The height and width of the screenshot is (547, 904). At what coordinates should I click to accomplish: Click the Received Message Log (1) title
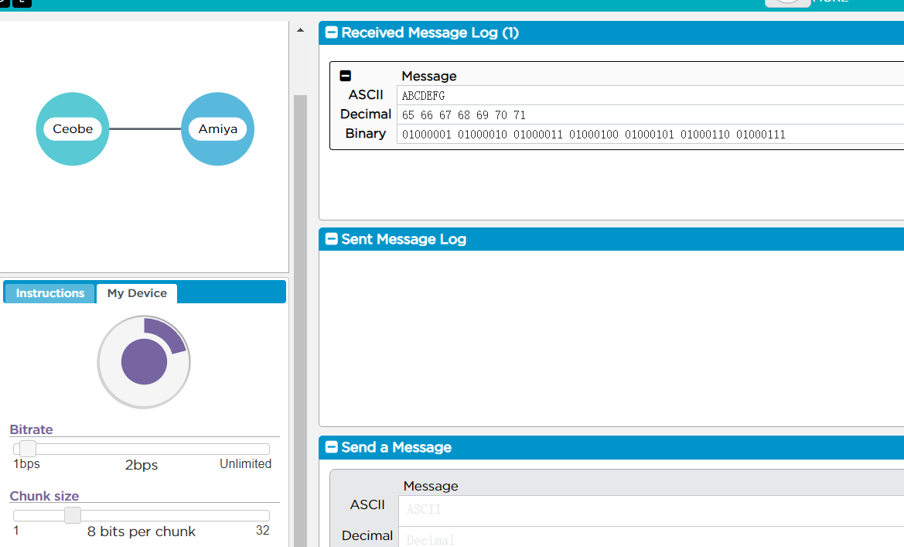click(x=430, y=33)
